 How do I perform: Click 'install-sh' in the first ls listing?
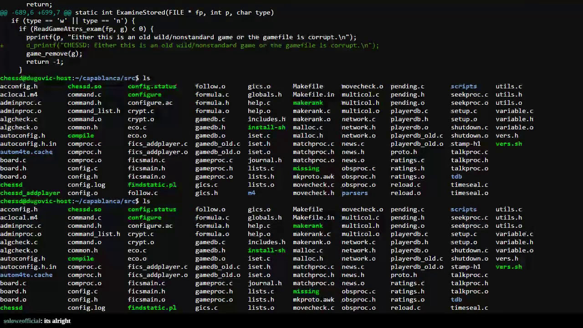tap(266, 127)
